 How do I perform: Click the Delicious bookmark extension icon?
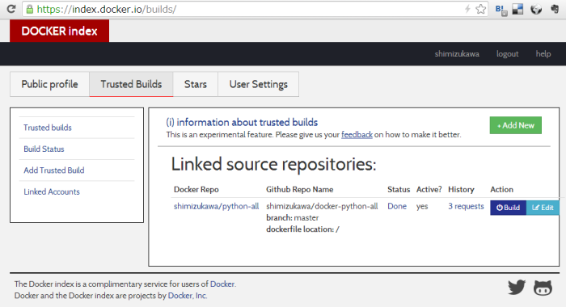point(517,9)
